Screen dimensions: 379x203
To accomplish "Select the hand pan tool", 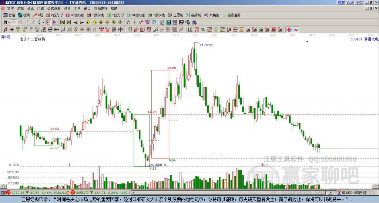I will pos(128,22).
